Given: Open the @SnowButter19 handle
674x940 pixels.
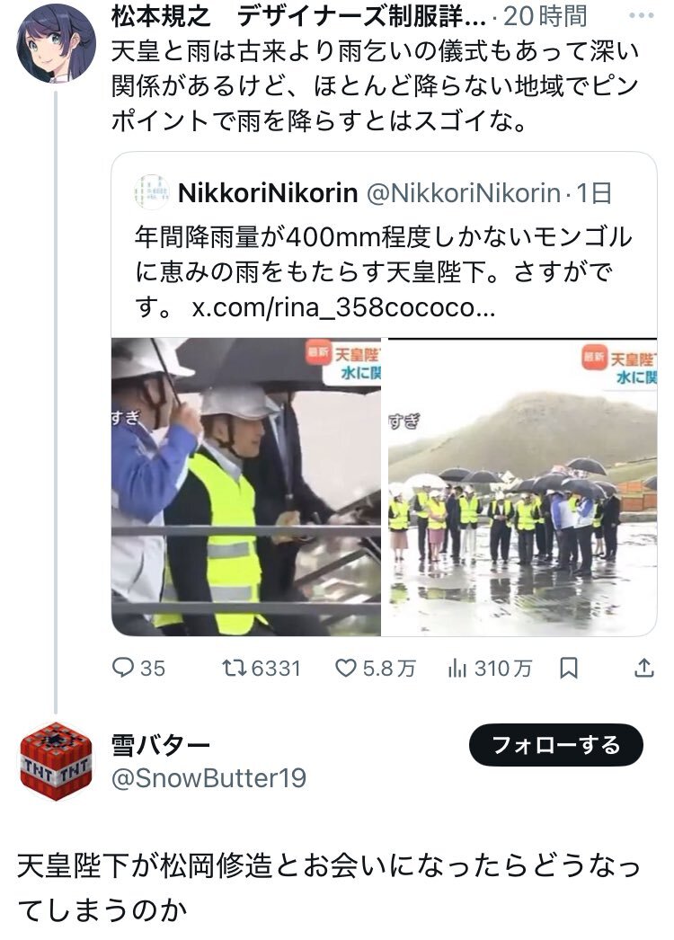Looking at the screenshot, I should 208,778.
